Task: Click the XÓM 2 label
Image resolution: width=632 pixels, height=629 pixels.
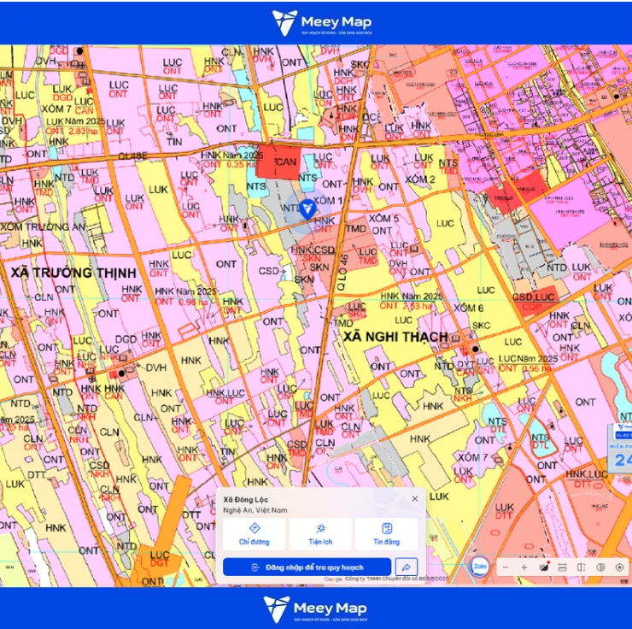Action: coord(420,179)
